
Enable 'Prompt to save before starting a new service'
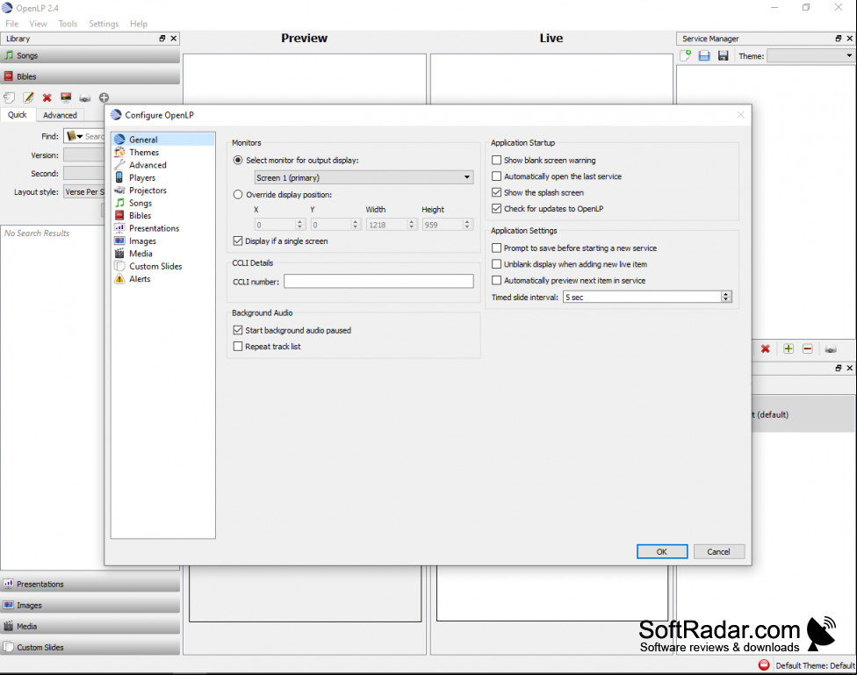(496, 248)
